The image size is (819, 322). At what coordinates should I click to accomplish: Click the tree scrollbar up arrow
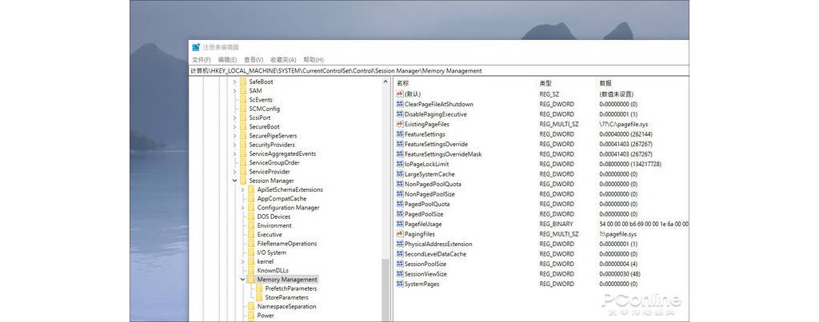pyautogui.click(x=386, y=82)
